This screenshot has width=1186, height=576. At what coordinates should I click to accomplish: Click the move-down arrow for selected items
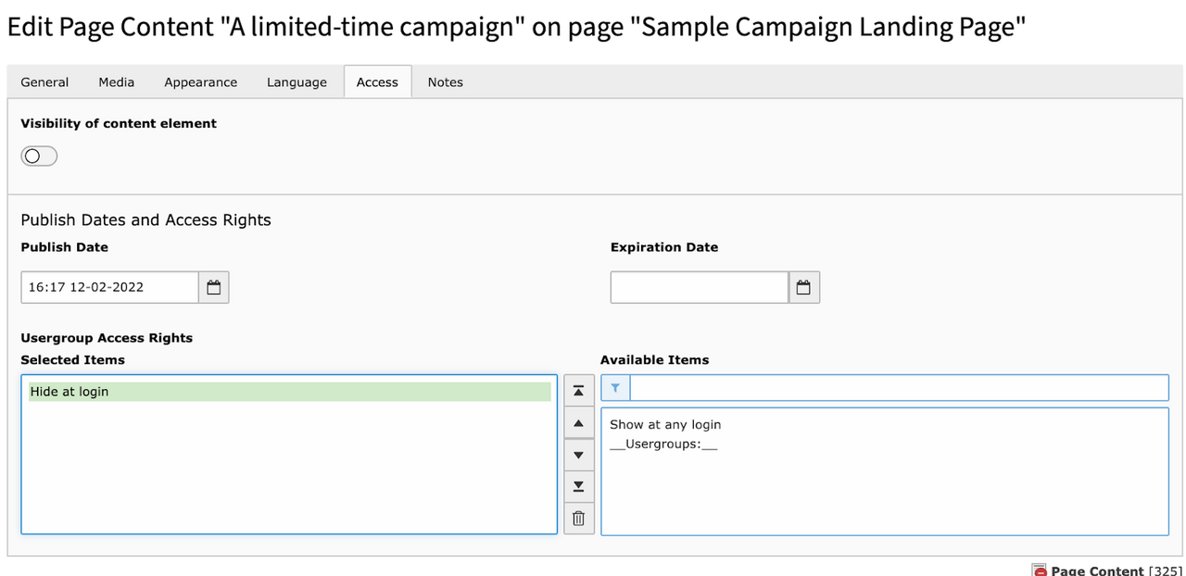pos(578,455)
